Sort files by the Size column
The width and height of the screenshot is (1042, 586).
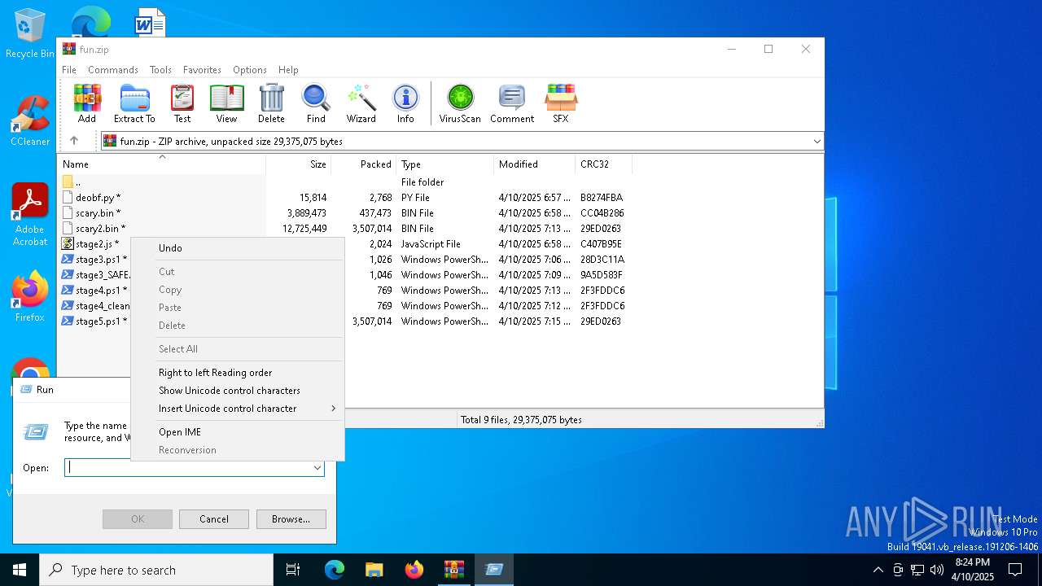click(x=299, y=164)
